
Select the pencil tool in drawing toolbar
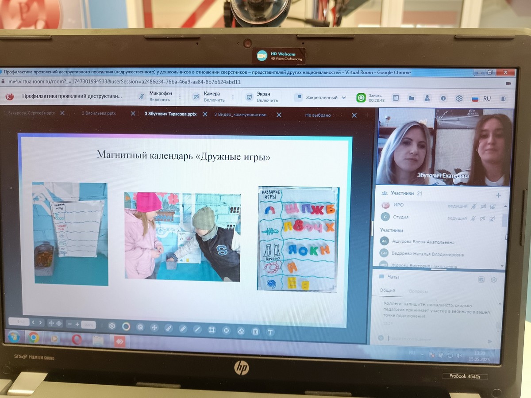coord(183,329)
